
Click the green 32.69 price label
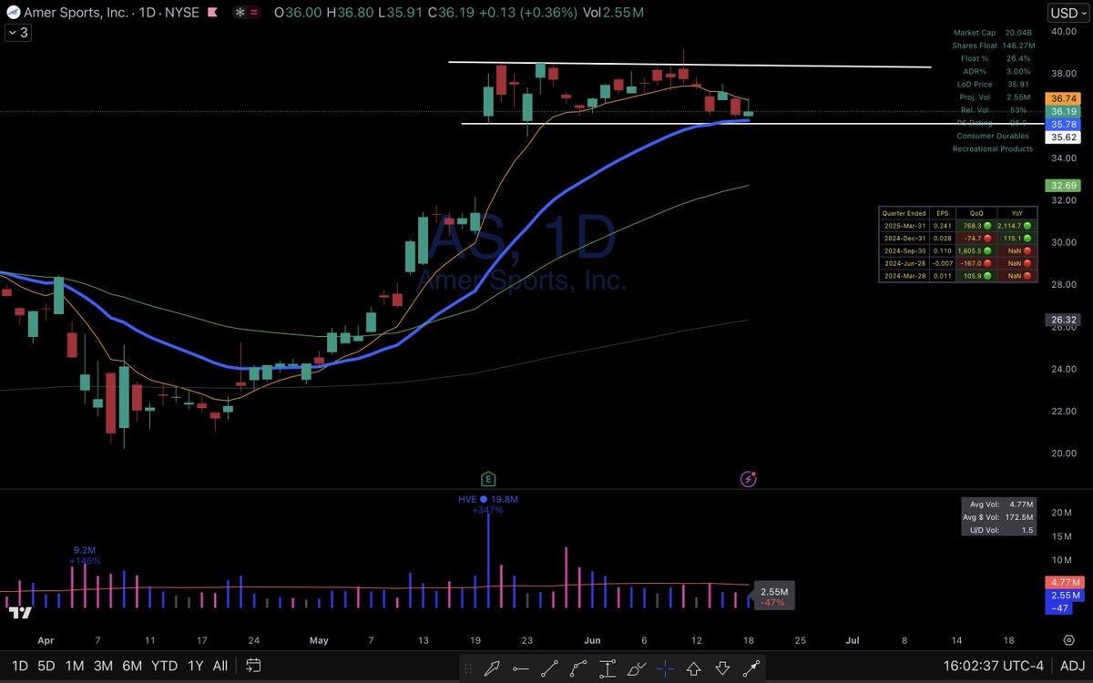pyautogui.click(x=1065, y=185)
